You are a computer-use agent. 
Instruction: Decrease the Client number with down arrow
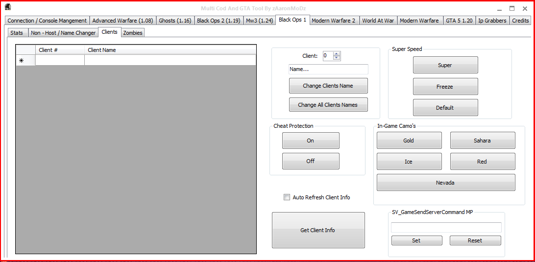point(337,58)
